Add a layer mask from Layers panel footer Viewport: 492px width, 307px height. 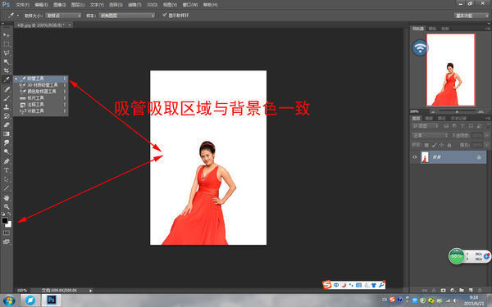point(443,291)
